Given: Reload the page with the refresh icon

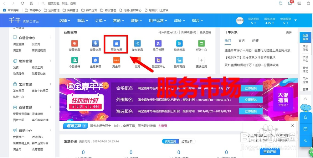Looking at the screenshot, I should click(22, 3).
